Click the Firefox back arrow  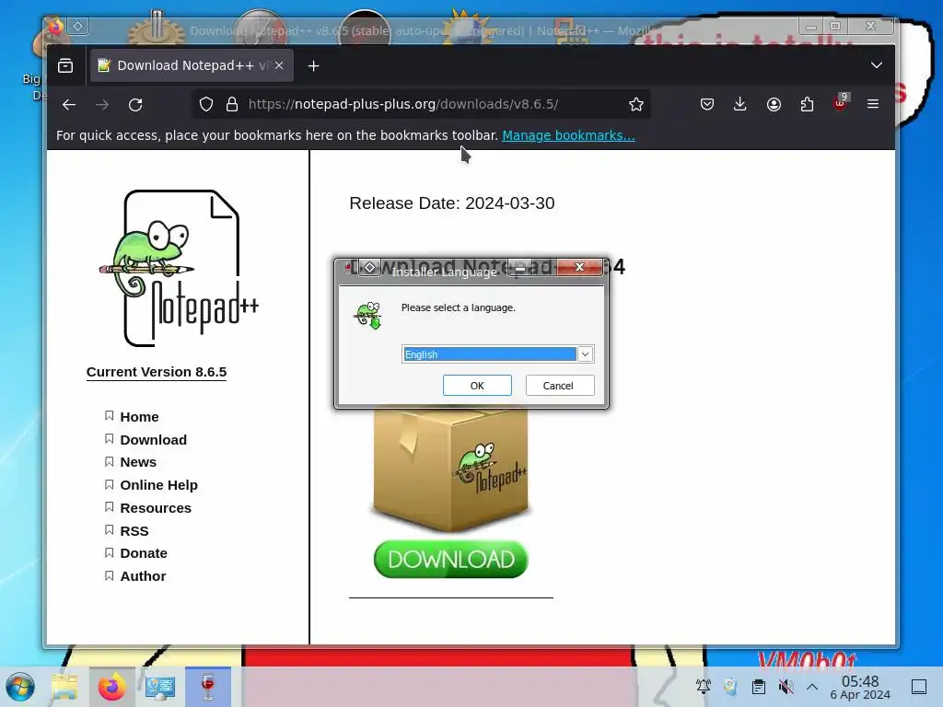pyautogui.click(x=68, y=105)
